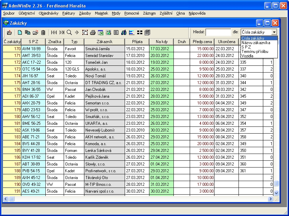Click price cell '22 000.00'

click(x=202, y=56)
